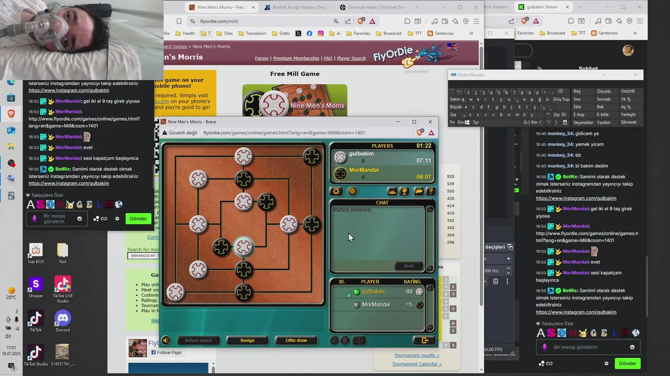
Task: Leave the game room via exit icon
Action: point(425,340)
